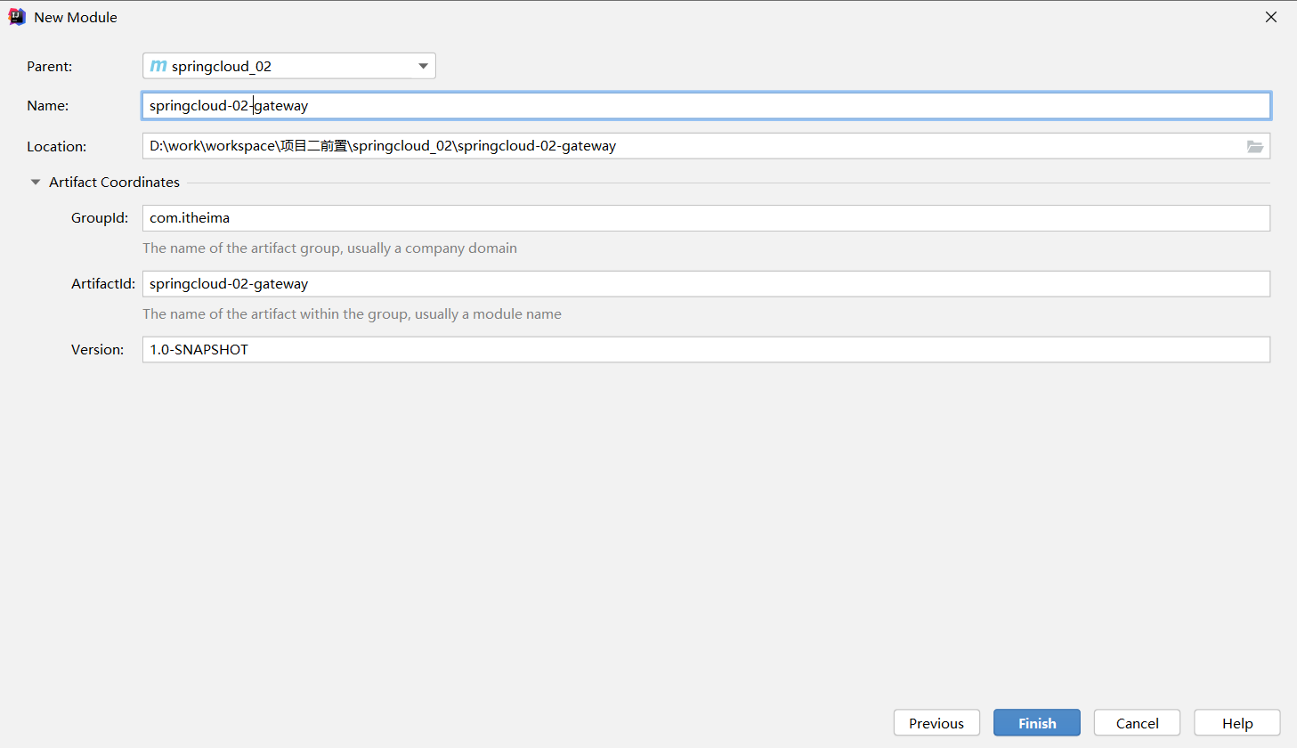
Task: Click the Name input field
Action: click(x=706, y=105)
